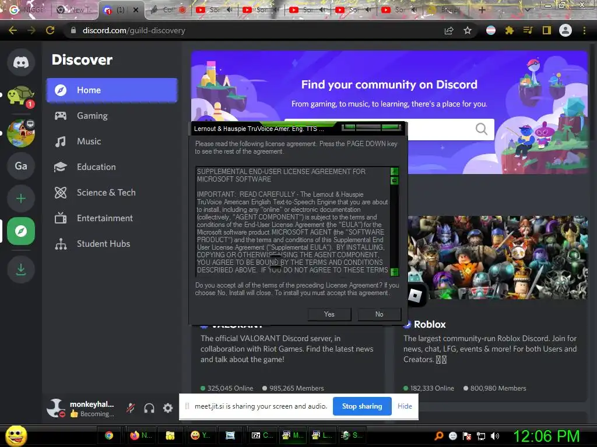Click the speaker volume icon in the tray
Screen dimensions: 597x447
pyautogui.click(x=496, y=436)
